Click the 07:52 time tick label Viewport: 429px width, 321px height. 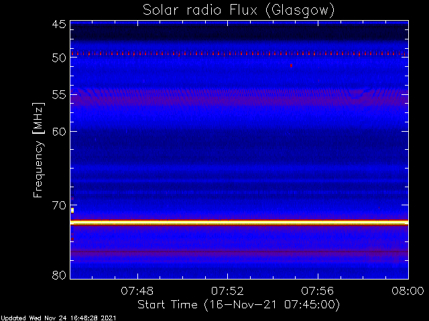[227, 291]
